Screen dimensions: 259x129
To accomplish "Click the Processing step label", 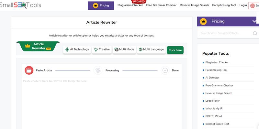I will 112,70.
